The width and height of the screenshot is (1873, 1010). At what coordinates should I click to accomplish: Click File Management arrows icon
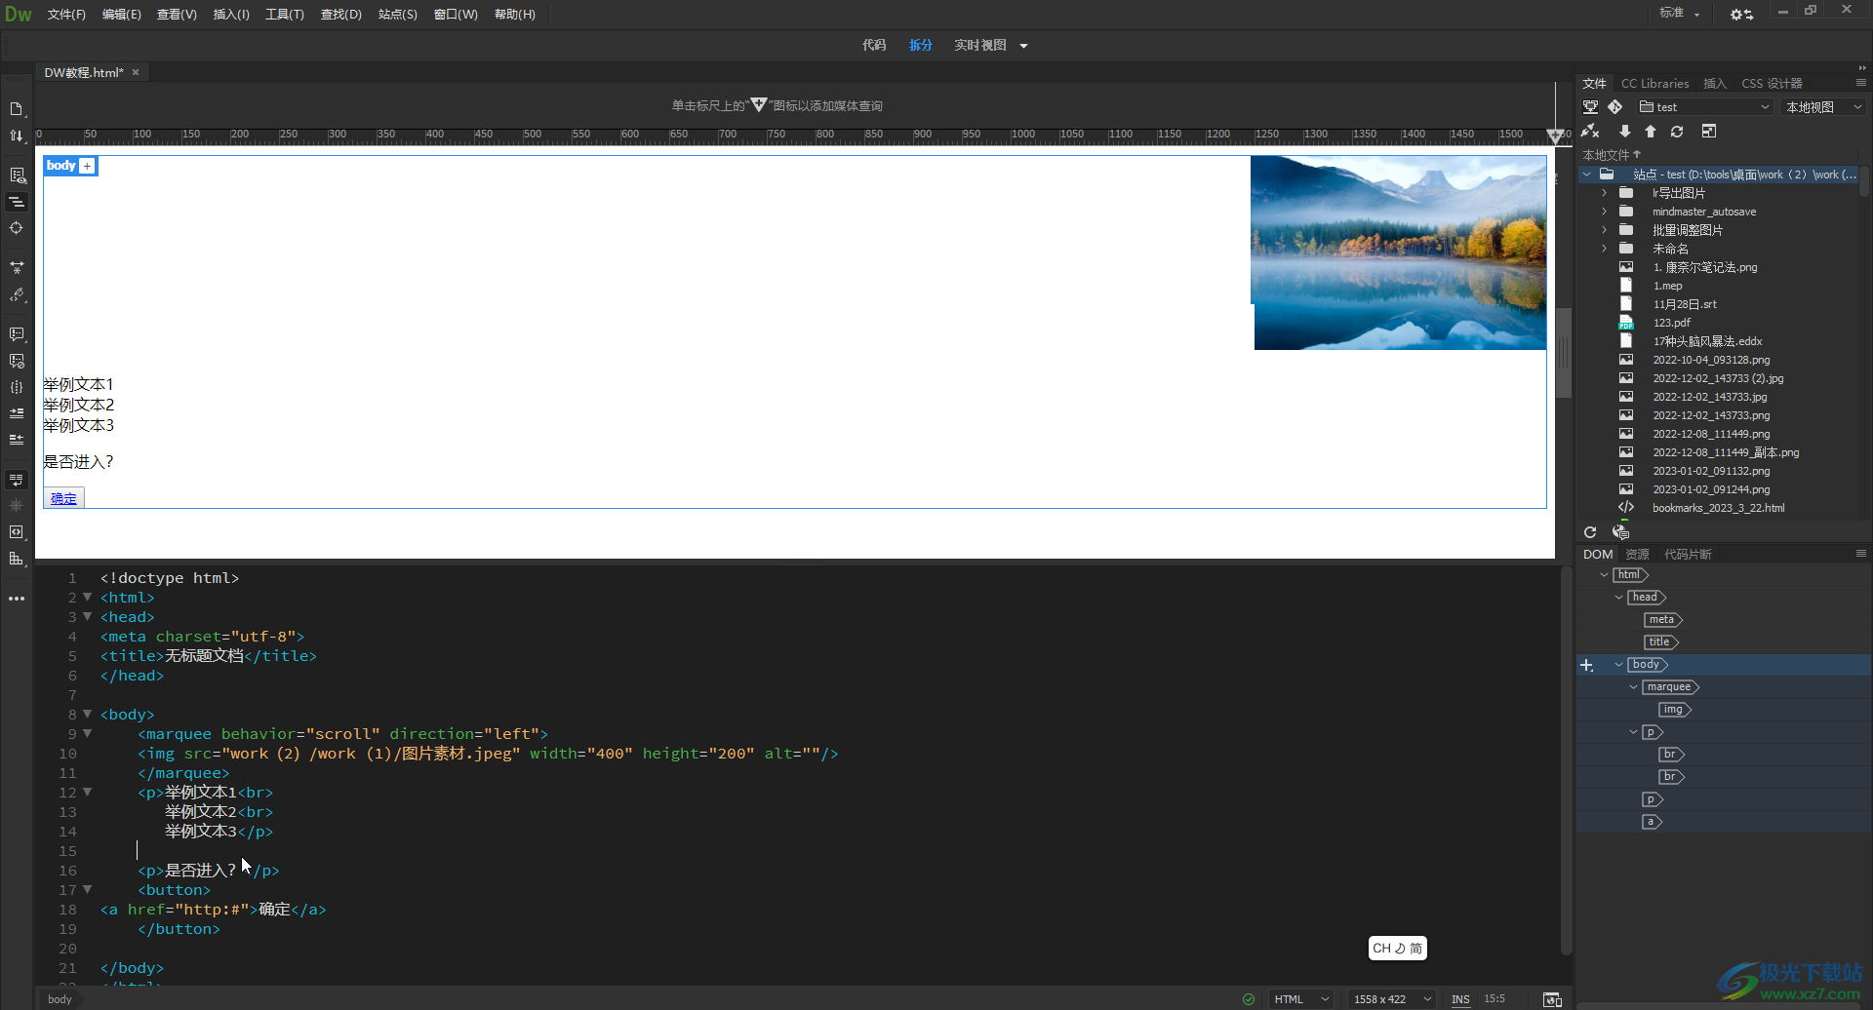coord(17,136)
